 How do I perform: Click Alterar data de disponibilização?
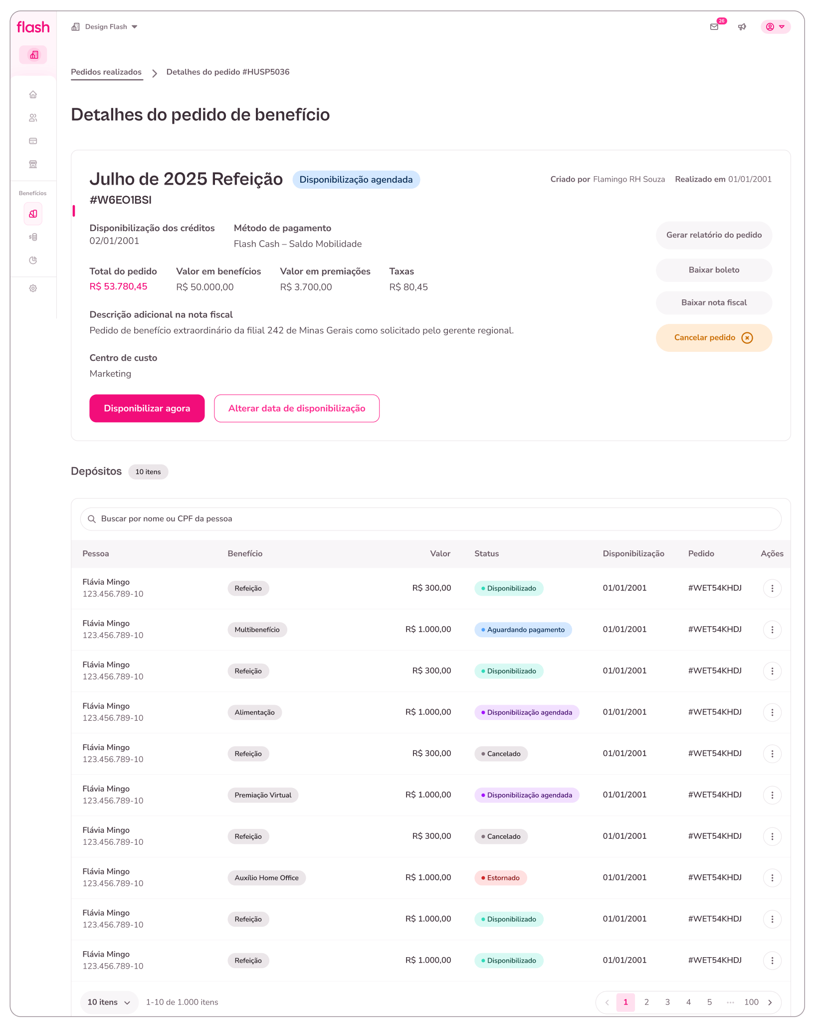[297, 408]
